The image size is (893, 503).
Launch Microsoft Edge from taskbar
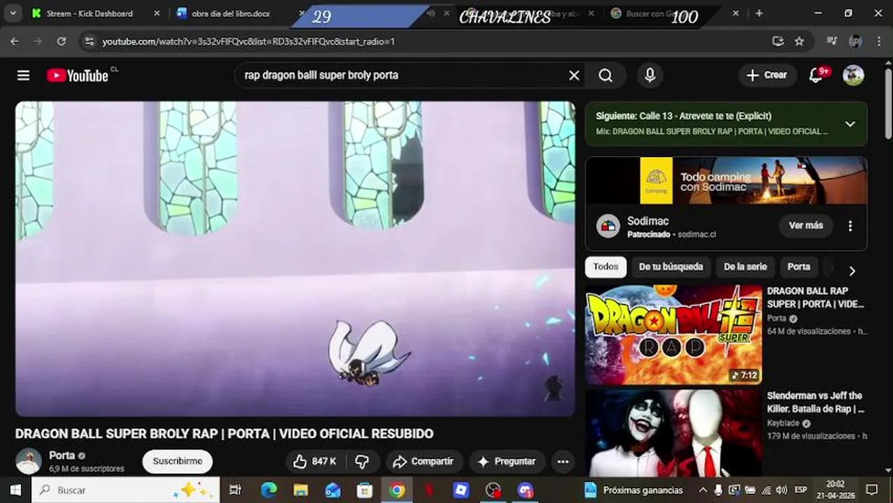point(269,490)
